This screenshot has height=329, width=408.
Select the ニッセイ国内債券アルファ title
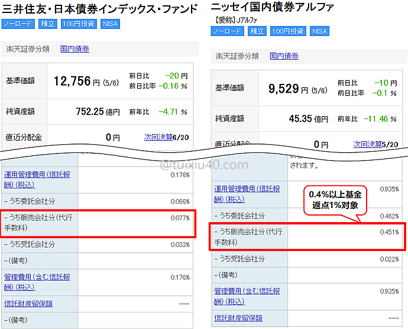pyautogui.click(x=272, y=7)
